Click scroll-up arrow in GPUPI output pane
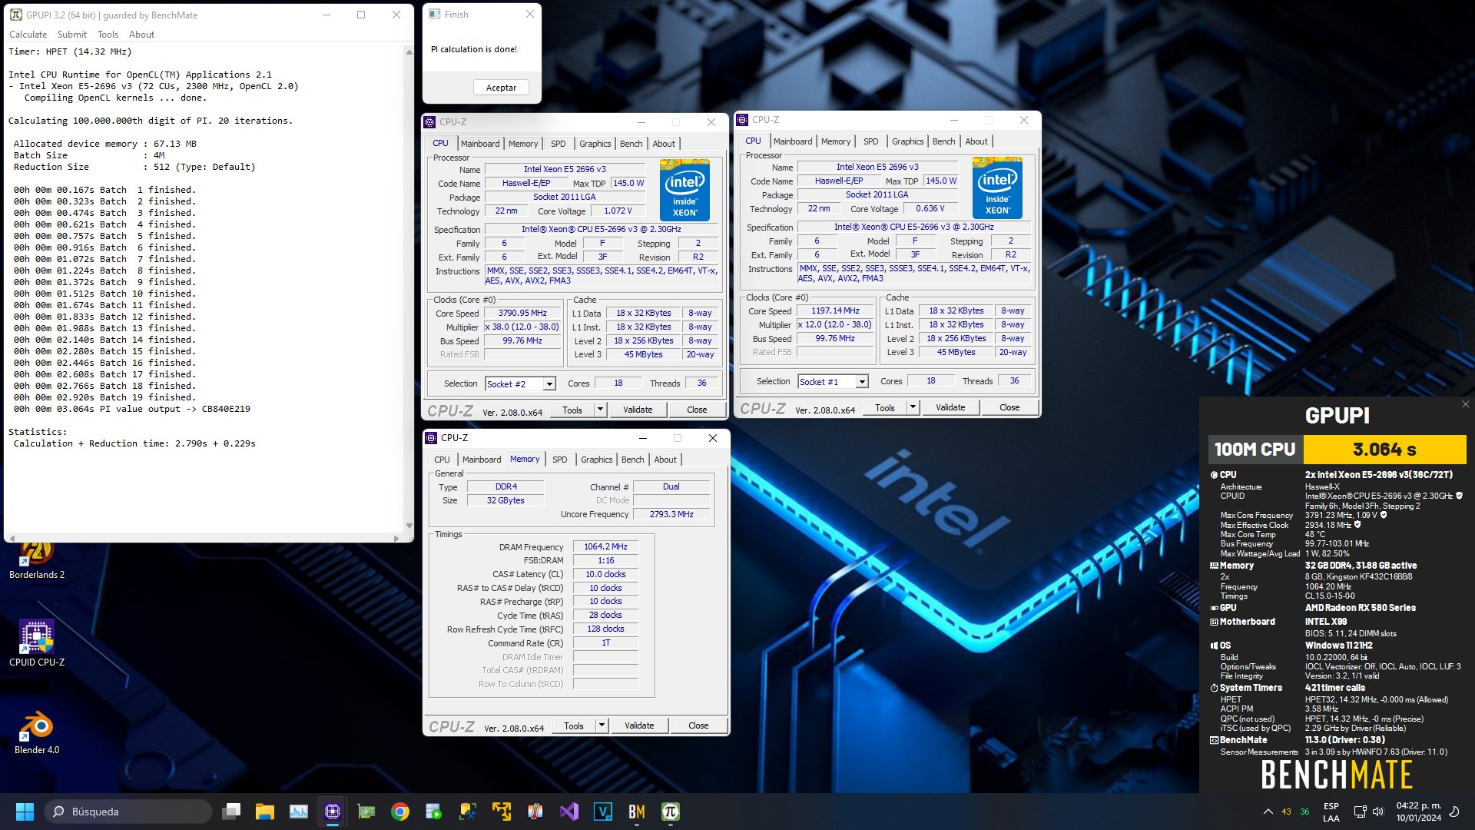1475x830 pixels. (409, 51)
